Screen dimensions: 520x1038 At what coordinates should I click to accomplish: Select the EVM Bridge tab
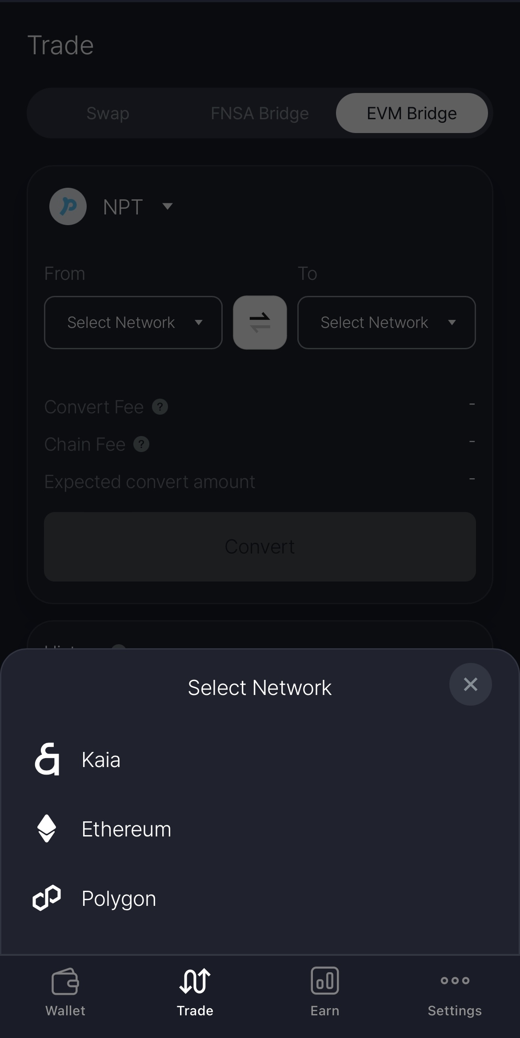click(x=412, y=113)
